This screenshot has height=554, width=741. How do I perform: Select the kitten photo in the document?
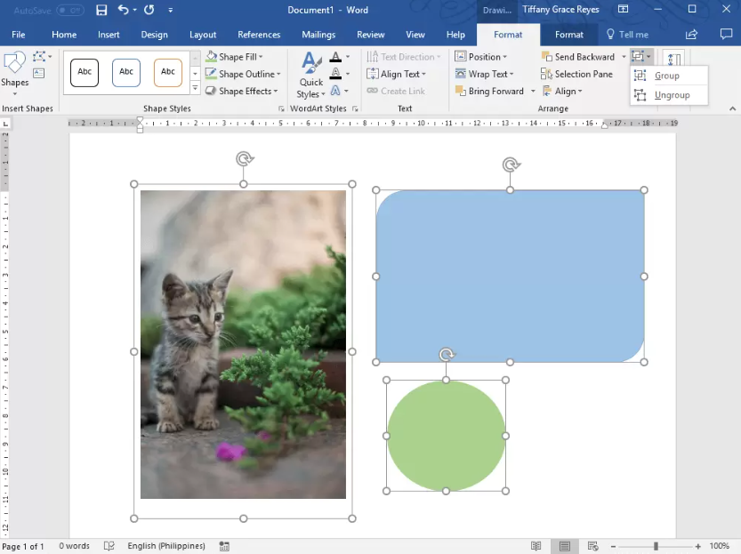[x=243, y=344]
